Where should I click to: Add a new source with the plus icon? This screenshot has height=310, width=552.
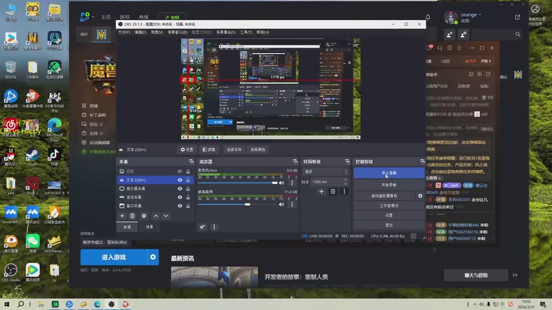122,216
